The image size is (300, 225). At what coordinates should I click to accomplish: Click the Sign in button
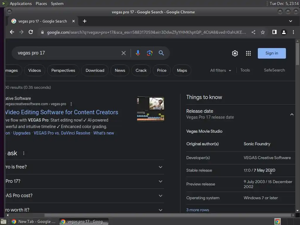272,53
